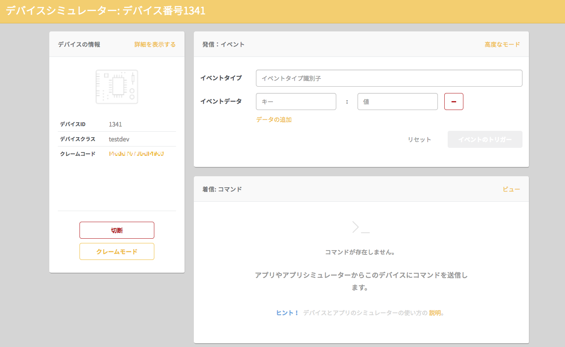Click the ヒント！ label
Screen dimensions: 565x347
(288, 313)
